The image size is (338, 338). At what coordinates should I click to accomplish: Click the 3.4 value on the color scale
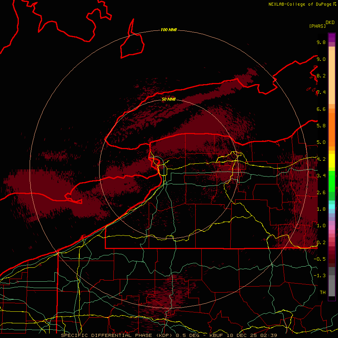click(321, 175)
